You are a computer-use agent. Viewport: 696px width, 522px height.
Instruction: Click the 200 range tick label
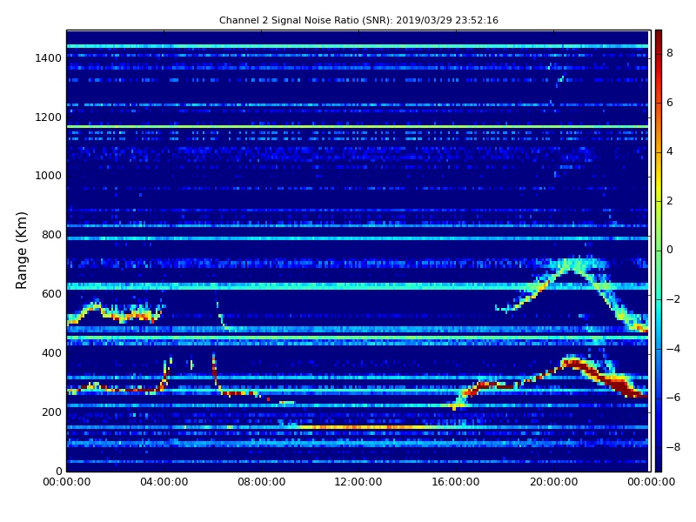pos(52,412)
